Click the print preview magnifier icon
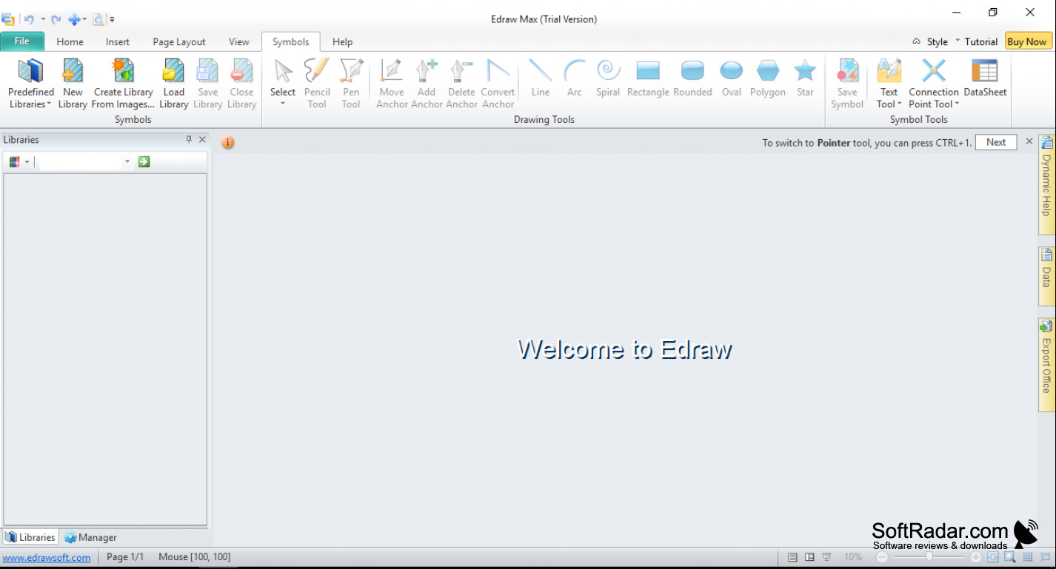This screenshot has width=1056, height=569. (x=98, y=19)
